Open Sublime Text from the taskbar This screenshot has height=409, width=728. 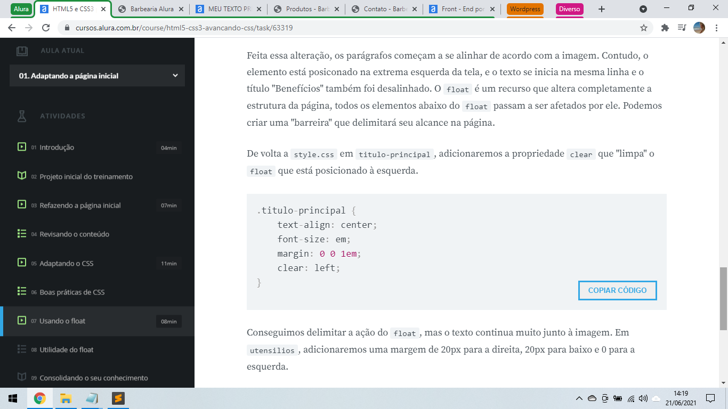pos(118,398)
